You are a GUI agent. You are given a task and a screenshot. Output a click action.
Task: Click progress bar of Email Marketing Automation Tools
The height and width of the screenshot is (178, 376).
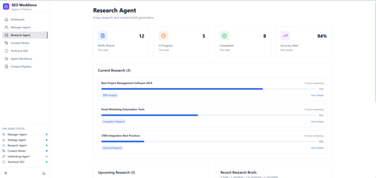209,115
